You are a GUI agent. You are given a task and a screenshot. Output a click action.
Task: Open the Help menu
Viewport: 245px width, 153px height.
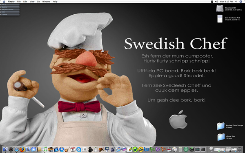55,2
